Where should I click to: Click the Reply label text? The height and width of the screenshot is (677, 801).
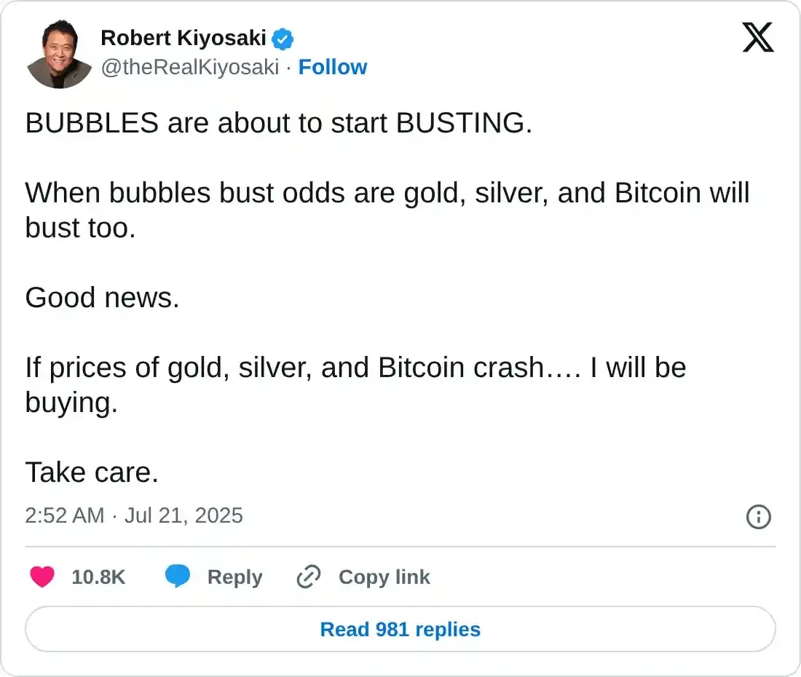234,577
